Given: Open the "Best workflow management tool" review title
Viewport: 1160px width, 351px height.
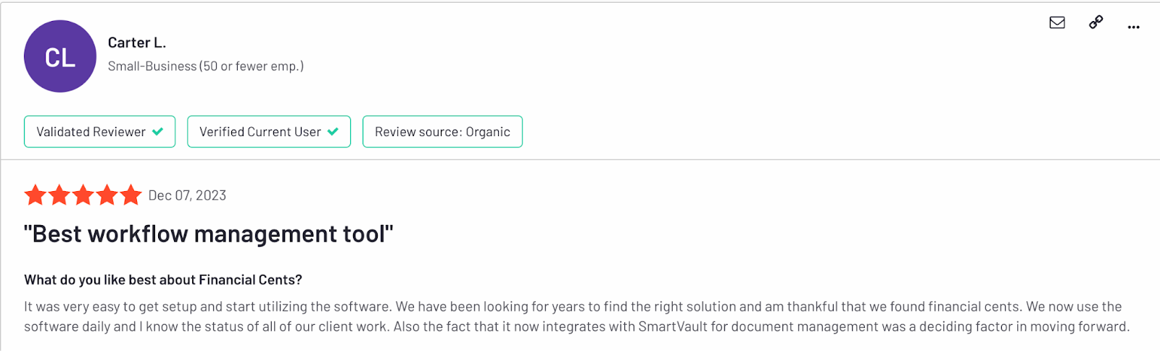Looking at the screenshot, I should click(x=209, y=234).
